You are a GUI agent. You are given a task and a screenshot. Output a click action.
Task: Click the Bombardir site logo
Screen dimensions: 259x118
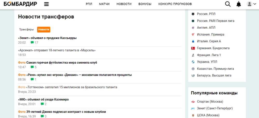coord(20,4)
